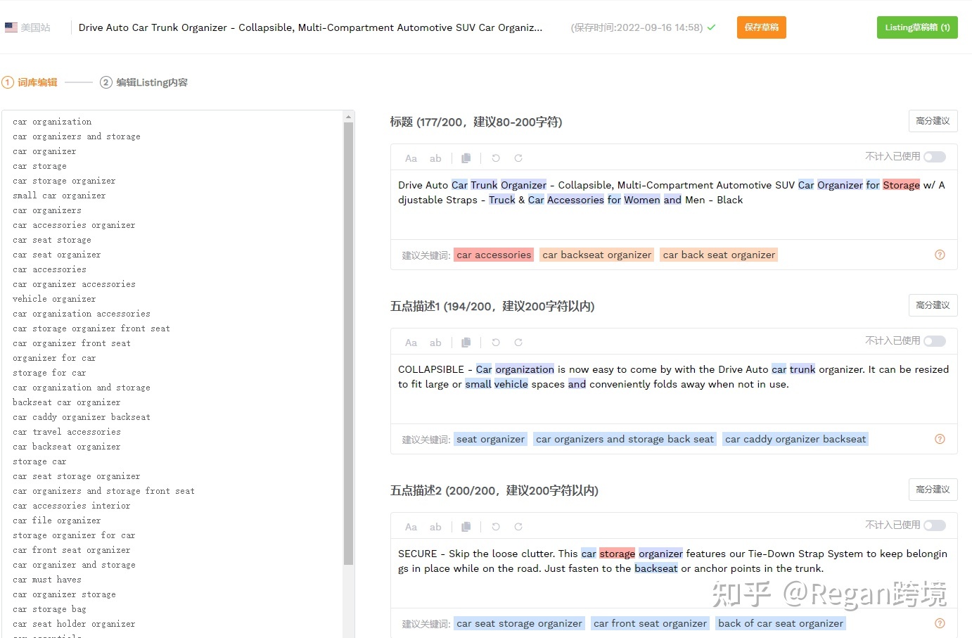
Task: Click 高分建议 for 五点描述2
Action: click(x=933, y=490)
